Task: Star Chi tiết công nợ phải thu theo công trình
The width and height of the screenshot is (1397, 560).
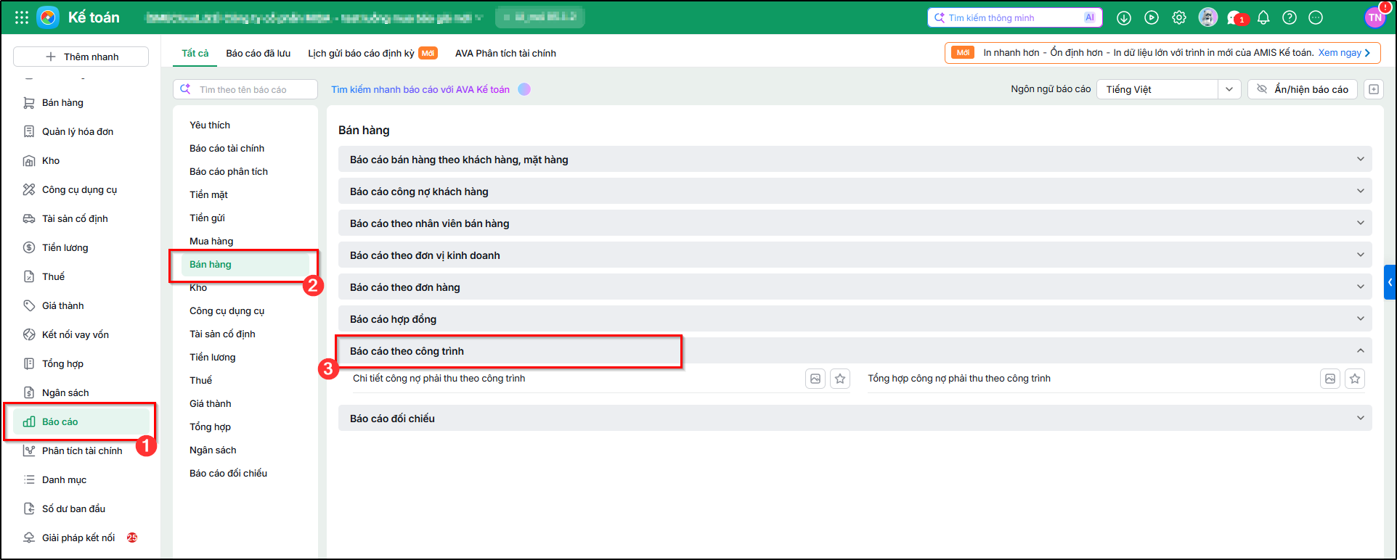Action: click(840, 379)
